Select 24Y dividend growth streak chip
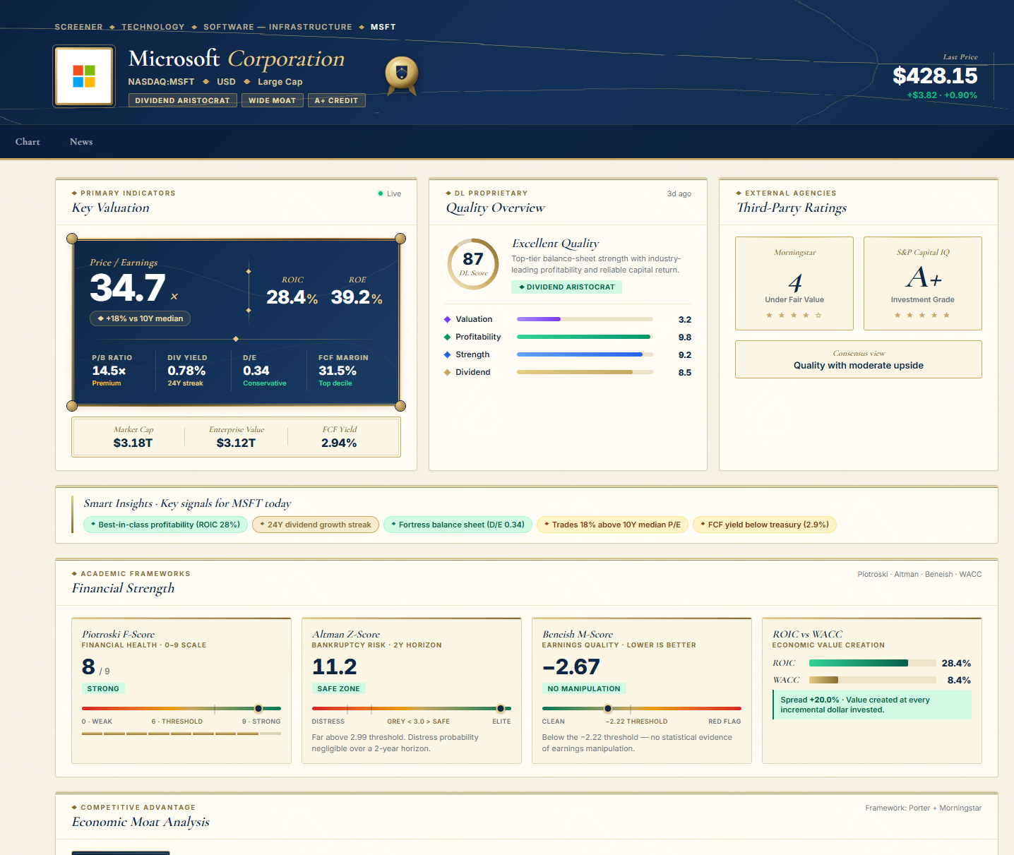Viewport: 1014px width, 855px height. point(316,525)
